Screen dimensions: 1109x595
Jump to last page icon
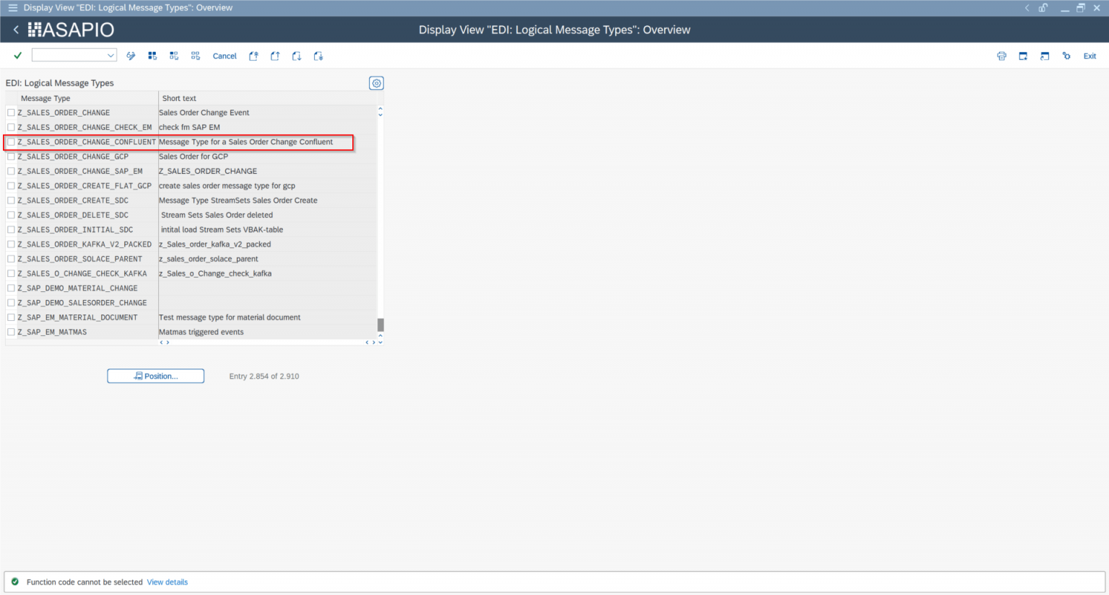click(x=318, y=56)
